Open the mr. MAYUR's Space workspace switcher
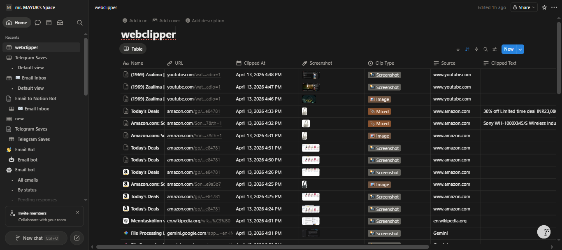 (x=31, y=7)
